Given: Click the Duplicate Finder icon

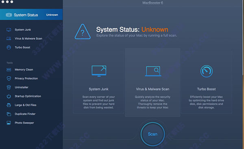Looking at the screenshot, I should pyautogui.click(x=9, y=114).
